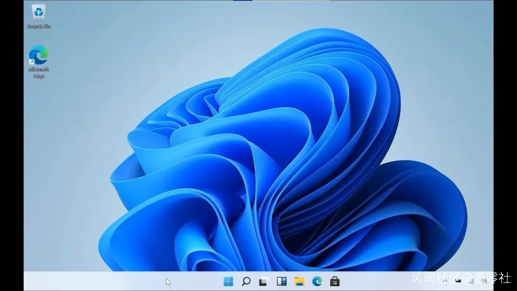Click the battery icon beside tray chevron
The height and width of the screenshot is (291, 517).
(x=457, y=281)
